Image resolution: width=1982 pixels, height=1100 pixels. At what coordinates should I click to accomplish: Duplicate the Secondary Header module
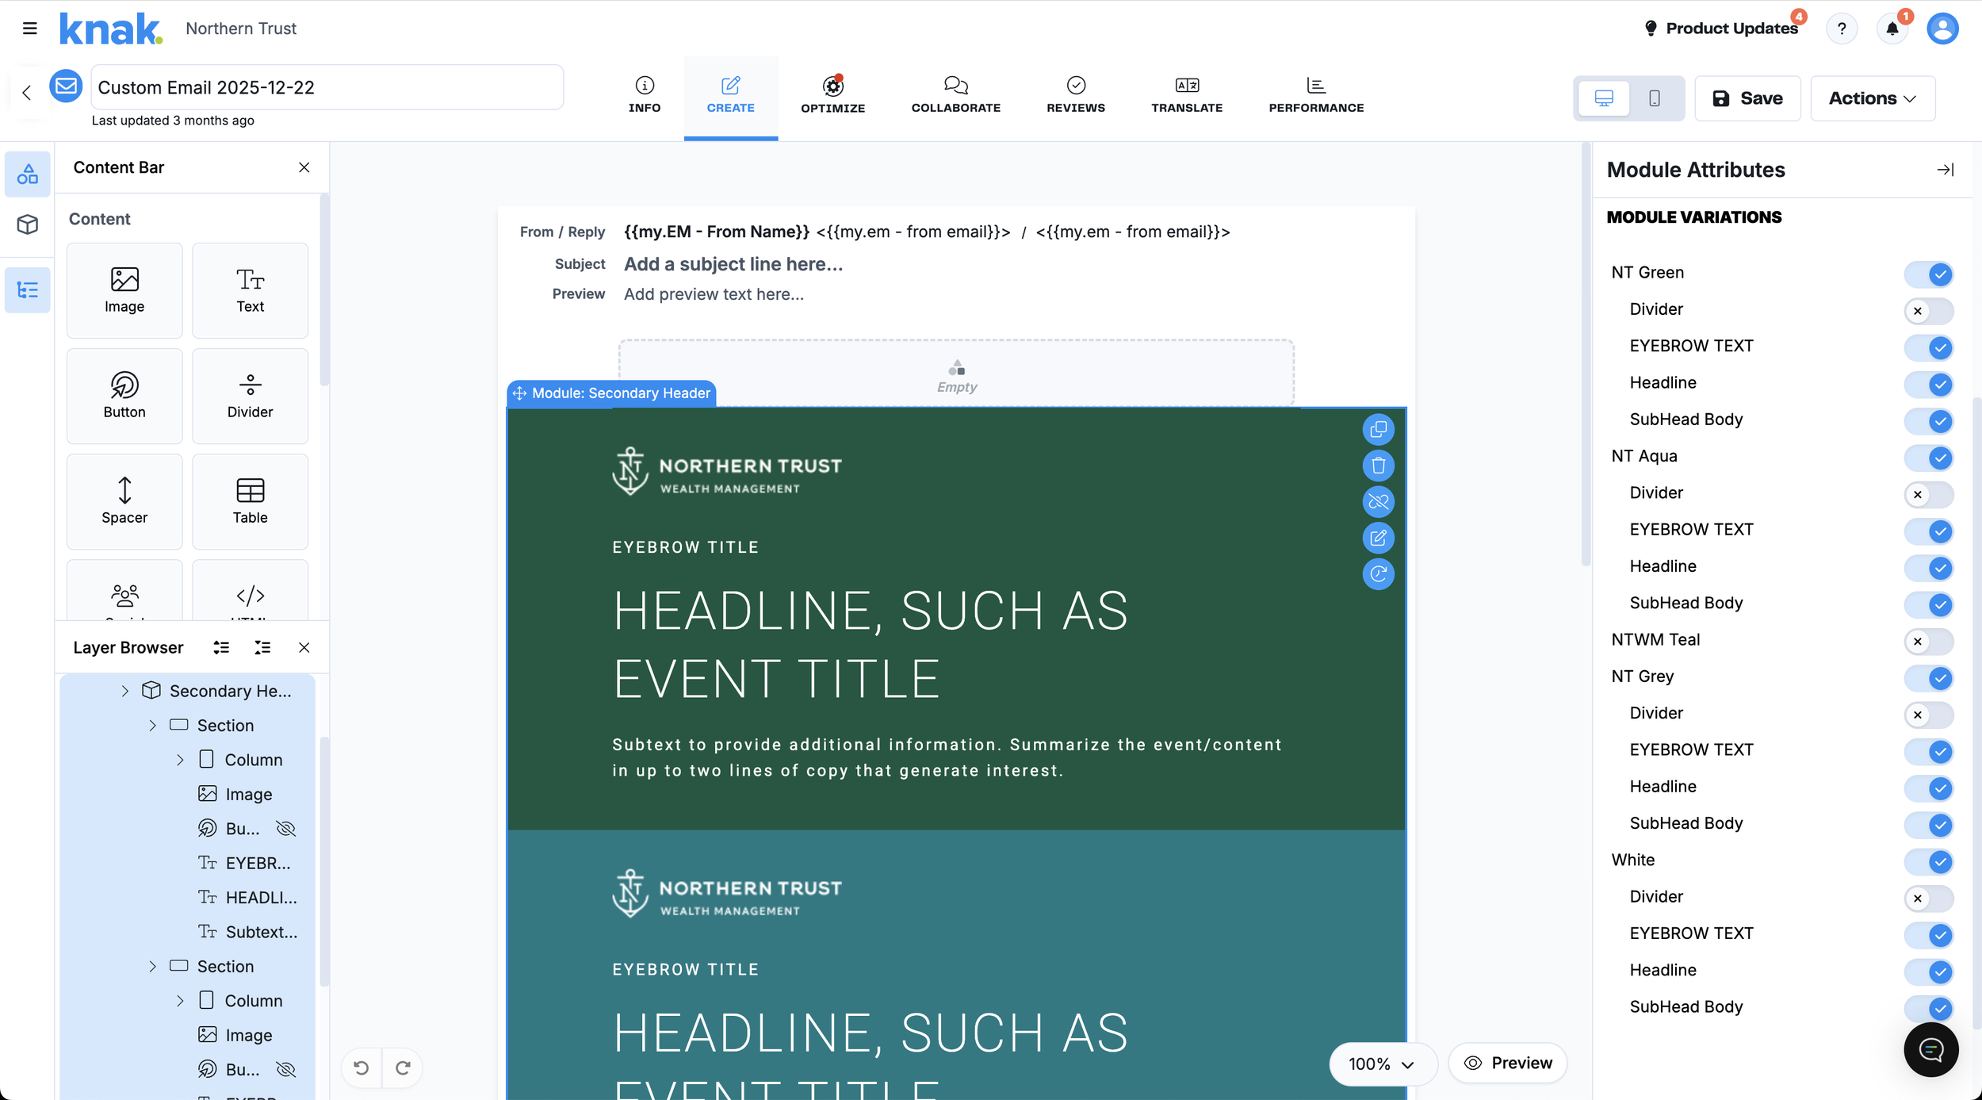(x=1379, y=429)
